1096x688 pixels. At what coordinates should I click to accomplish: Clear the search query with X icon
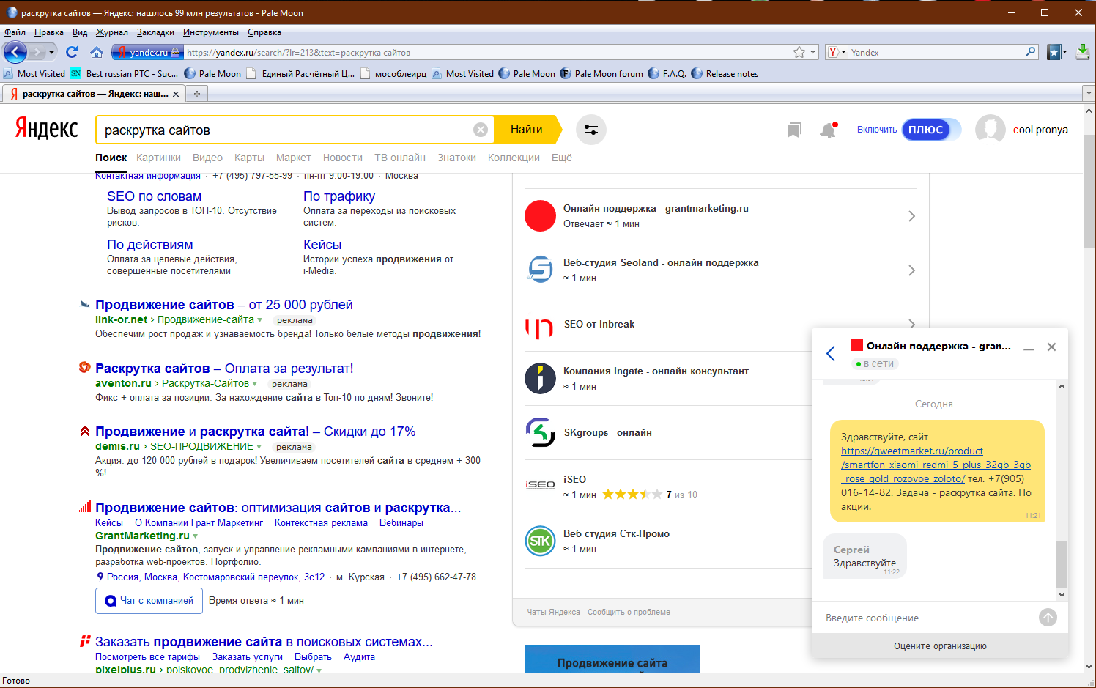pos(481,130)
